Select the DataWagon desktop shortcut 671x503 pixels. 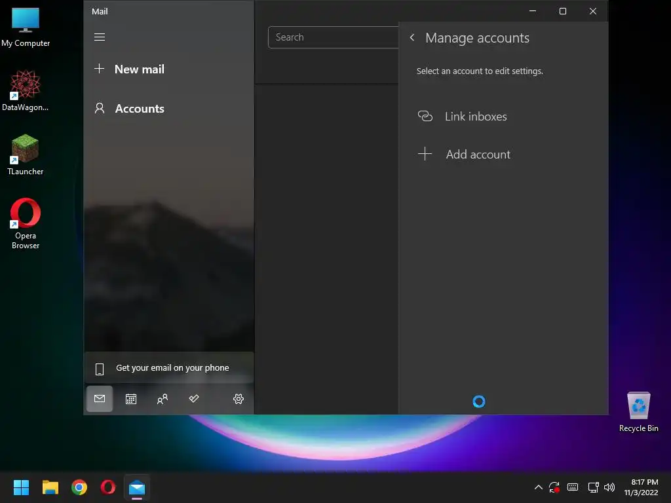[x=26, y=90]
